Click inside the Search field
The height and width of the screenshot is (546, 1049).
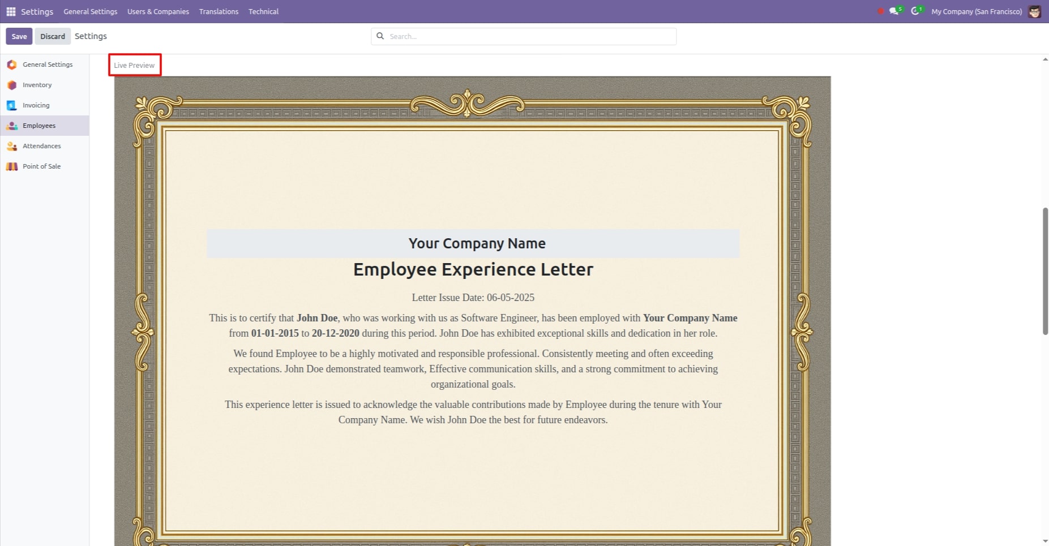(523, 36)
